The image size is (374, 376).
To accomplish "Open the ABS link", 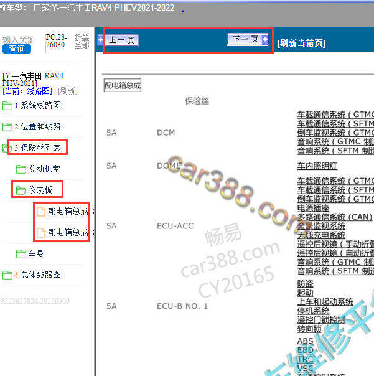I will (306, 341).
